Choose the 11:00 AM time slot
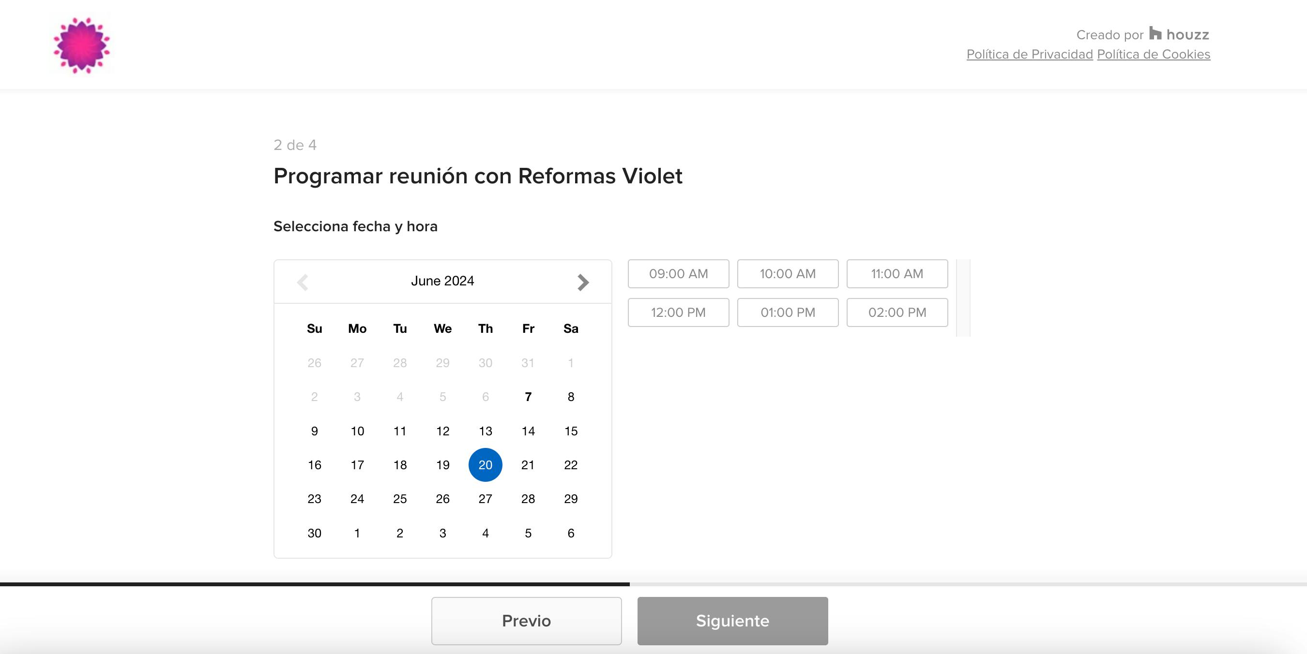Image resolution: width=1307 pixels, height=654 pixels. [897, 274]
